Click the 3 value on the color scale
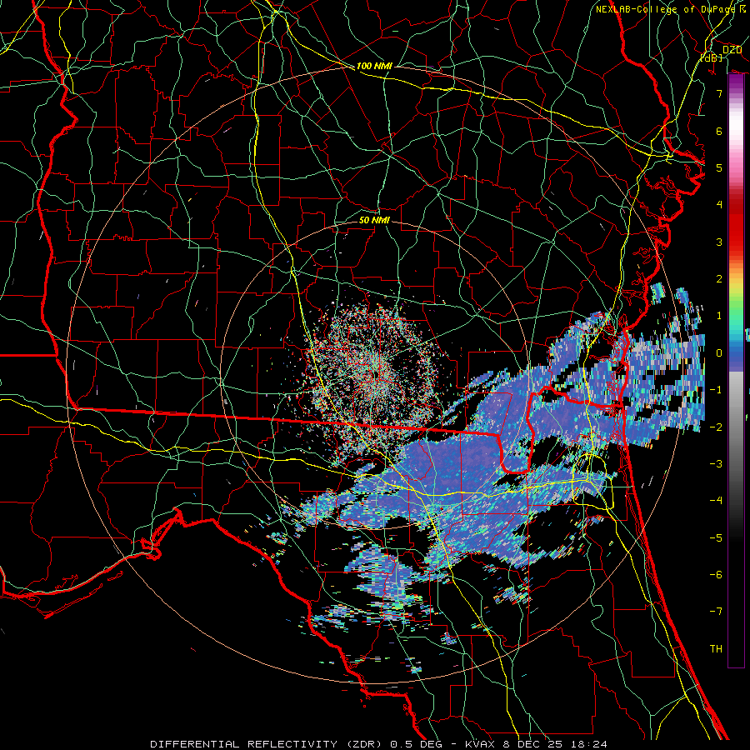The image size is (750, 750). pyautogui.click(x=719, y=242)
